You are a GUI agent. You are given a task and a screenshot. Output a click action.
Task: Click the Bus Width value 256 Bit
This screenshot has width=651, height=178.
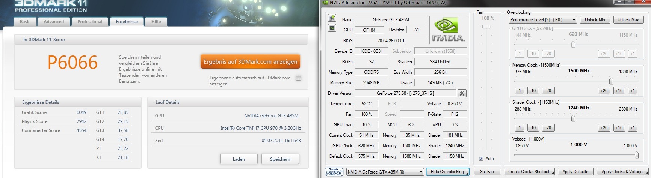(x=440, y=72)
